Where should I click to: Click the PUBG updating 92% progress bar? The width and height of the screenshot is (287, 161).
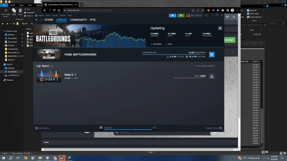[x=174, y=54]
